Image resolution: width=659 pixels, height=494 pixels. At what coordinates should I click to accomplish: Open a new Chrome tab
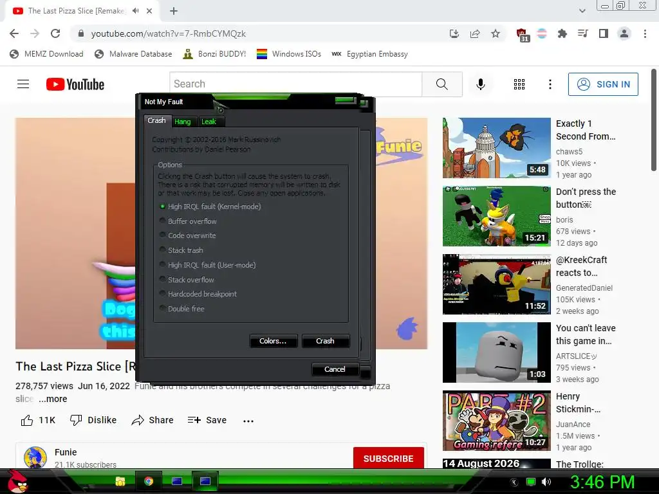pos(174,11)
